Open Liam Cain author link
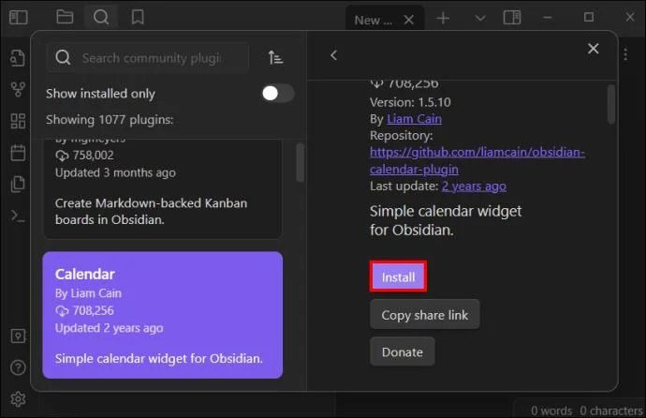The image size is (646, 418). click(414, 119)
